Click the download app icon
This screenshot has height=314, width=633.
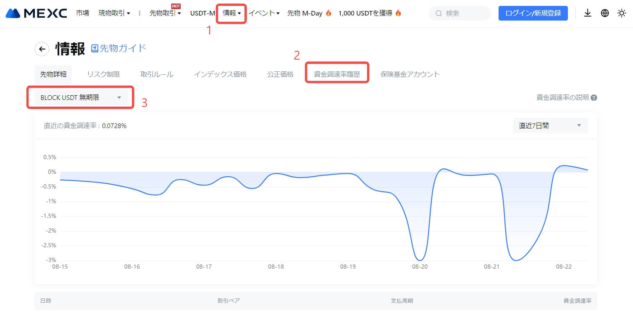pos(588,13)
